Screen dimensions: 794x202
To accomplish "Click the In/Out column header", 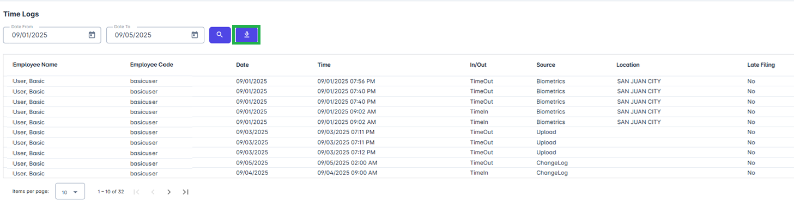I will point(478,65).
